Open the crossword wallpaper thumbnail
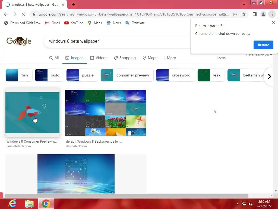Viewport: 278px width, 209px height. pos(76,174)
